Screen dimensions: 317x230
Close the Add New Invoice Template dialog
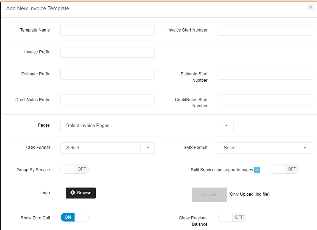pos(311,7)
